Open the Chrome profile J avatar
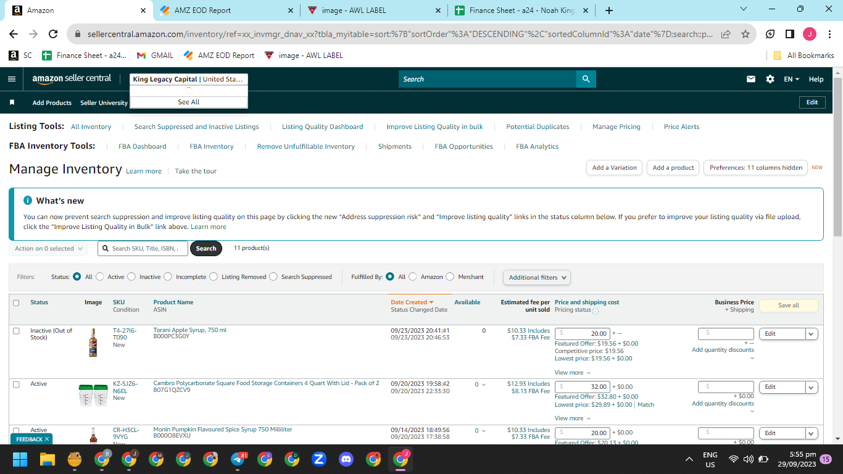843x474 pixels. 810,34
